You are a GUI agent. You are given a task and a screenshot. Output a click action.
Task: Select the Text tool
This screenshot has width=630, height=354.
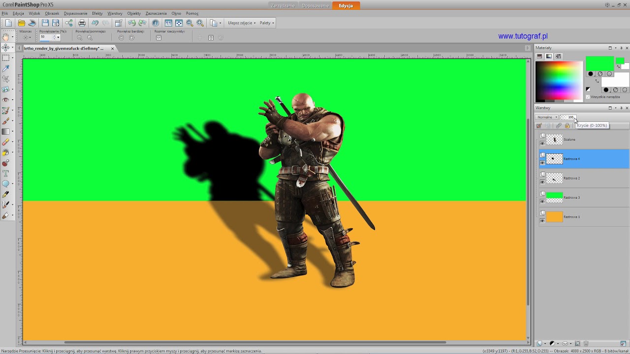(6, 174)
